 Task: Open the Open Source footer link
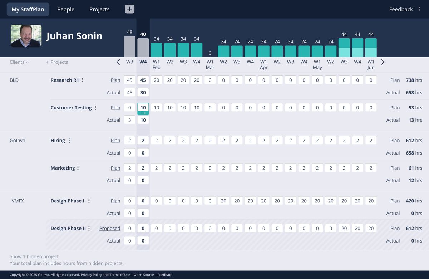coord(144,275)
